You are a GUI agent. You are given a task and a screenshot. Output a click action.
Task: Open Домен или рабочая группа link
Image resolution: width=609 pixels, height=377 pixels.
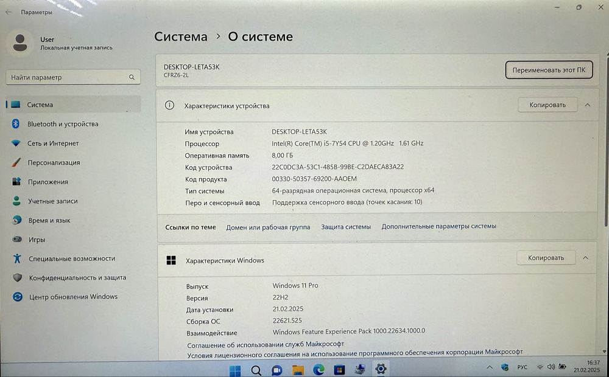tap(268, 227)
